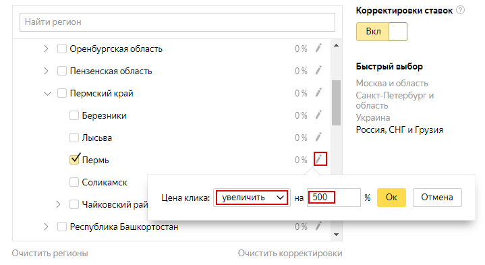Screen dimensions: 485x265
Task: Tick the Пермский край checkbox
Action: coord(62,93)
